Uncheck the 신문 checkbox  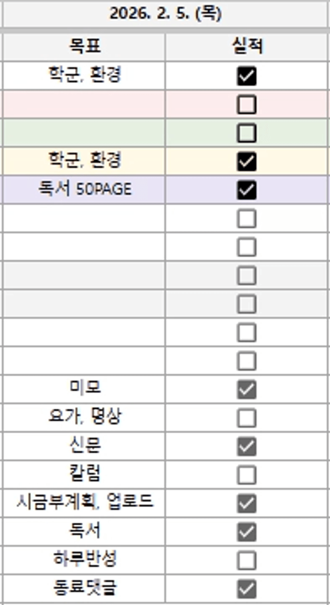pyautogui.click(x=246, y=446)
